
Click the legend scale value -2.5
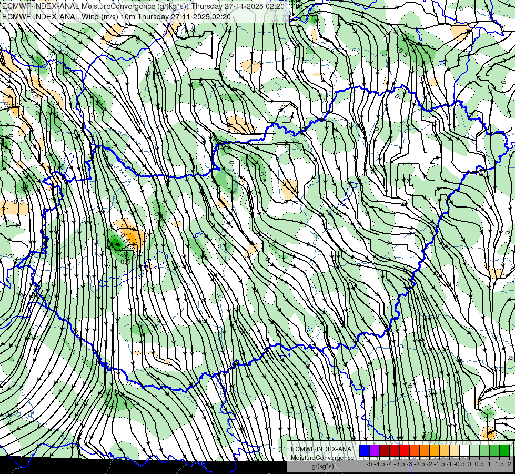pyautogui.click(x=420, y=464)
